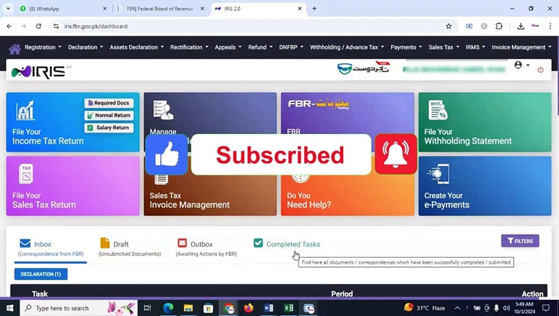Open File Your Income Tax Return tile
The image size is (559, 316).
73,122
